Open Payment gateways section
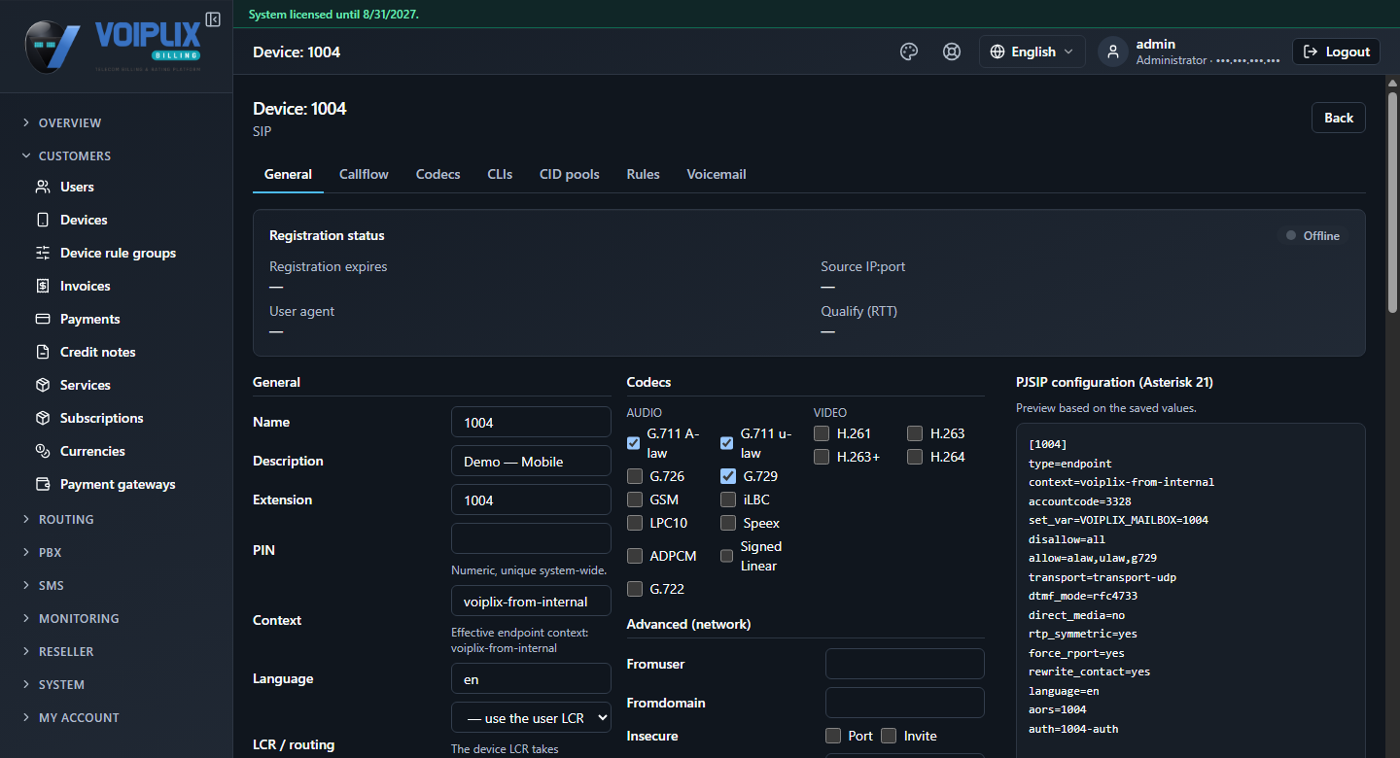The width and height of the screenshot is (1400, 758). click(117, 484)
